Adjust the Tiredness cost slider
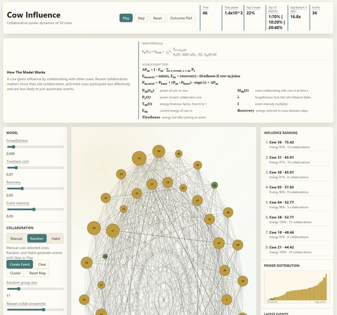The width and height of the screenshot is (337, 315). click(x=35, y=167)
